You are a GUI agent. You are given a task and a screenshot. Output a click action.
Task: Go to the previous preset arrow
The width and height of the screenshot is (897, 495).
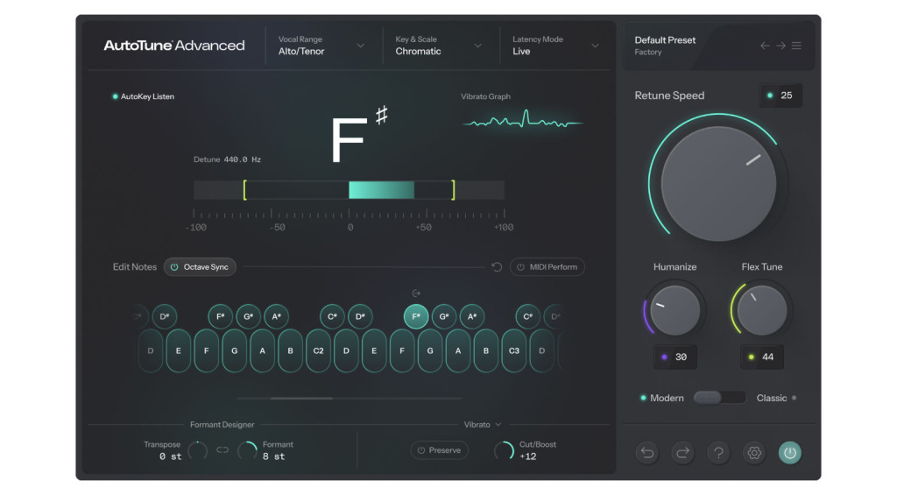765,46
